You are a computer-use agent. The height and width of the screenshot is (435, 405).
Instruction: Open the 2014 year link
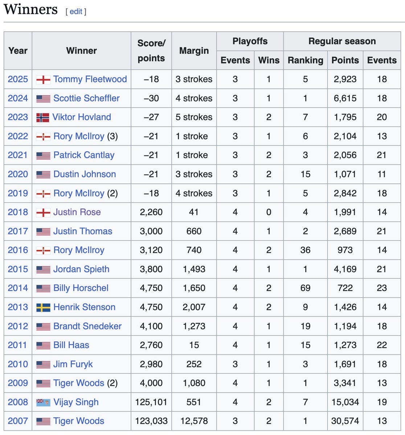click(18, 288)
